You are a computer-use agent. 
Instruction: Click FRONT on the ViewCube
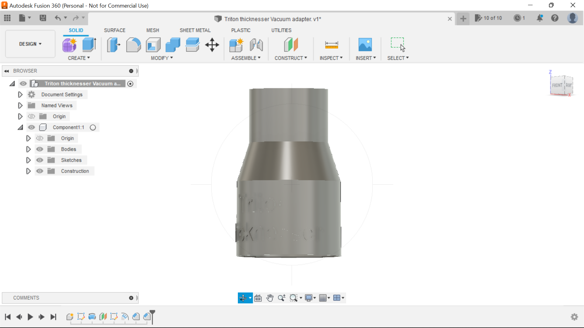557,85
